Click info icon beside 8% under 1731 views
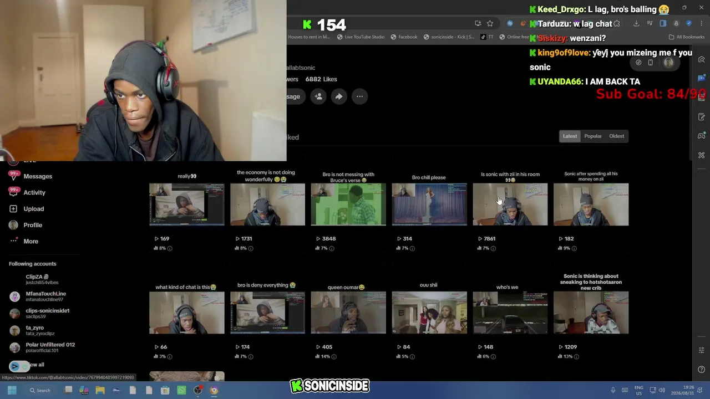The height and width of the screenshot is (399, 710). pyautogui.click(x=251, y=248)
